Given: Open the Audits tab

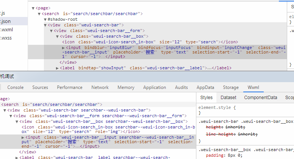Looking at the screenshot, I should 181,87.
